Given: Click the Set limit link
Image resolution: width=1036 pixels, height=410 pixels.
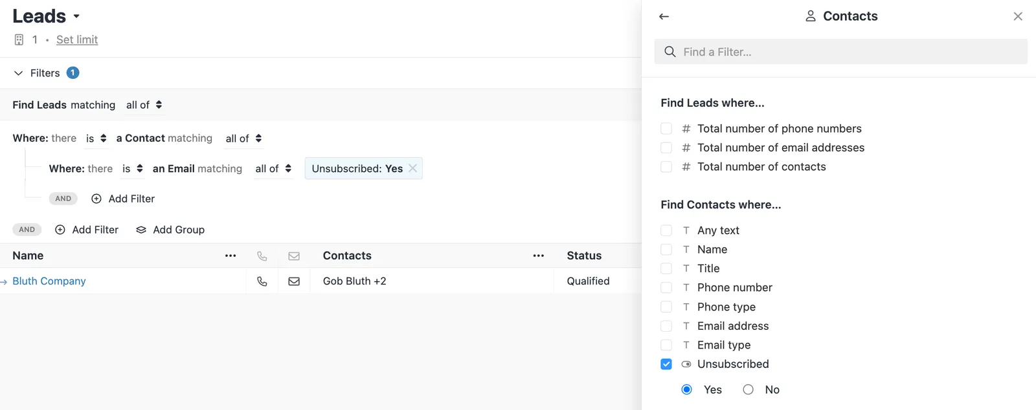Looking at the screenshot, I should (x=77, y=39).
